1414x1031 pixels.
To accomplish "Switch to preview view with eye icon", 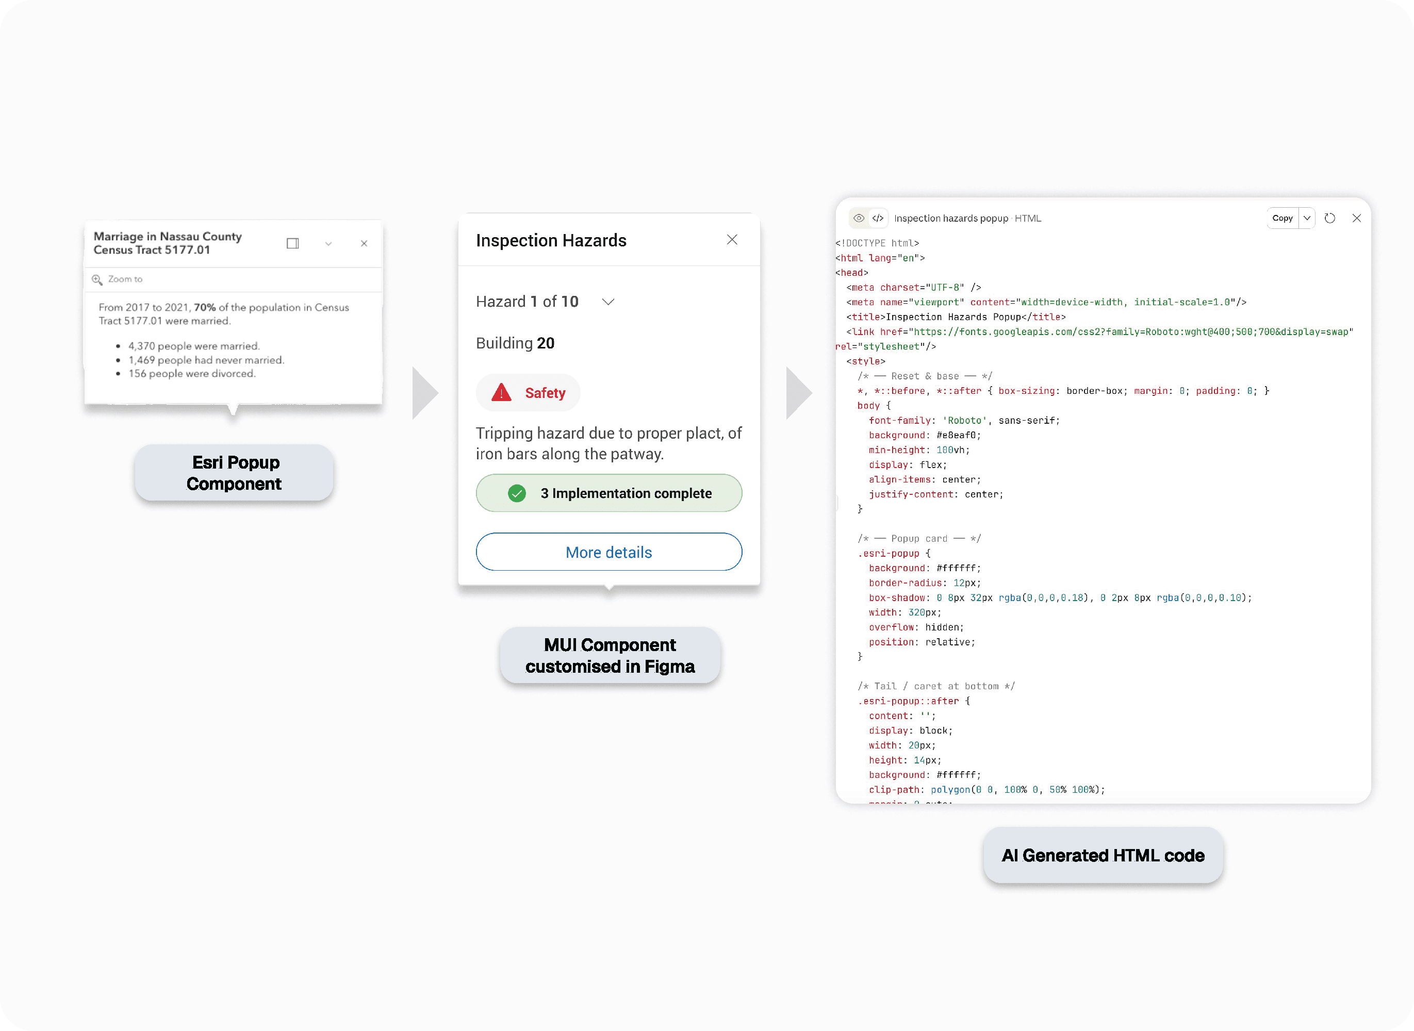I will (x=859, y=218).
